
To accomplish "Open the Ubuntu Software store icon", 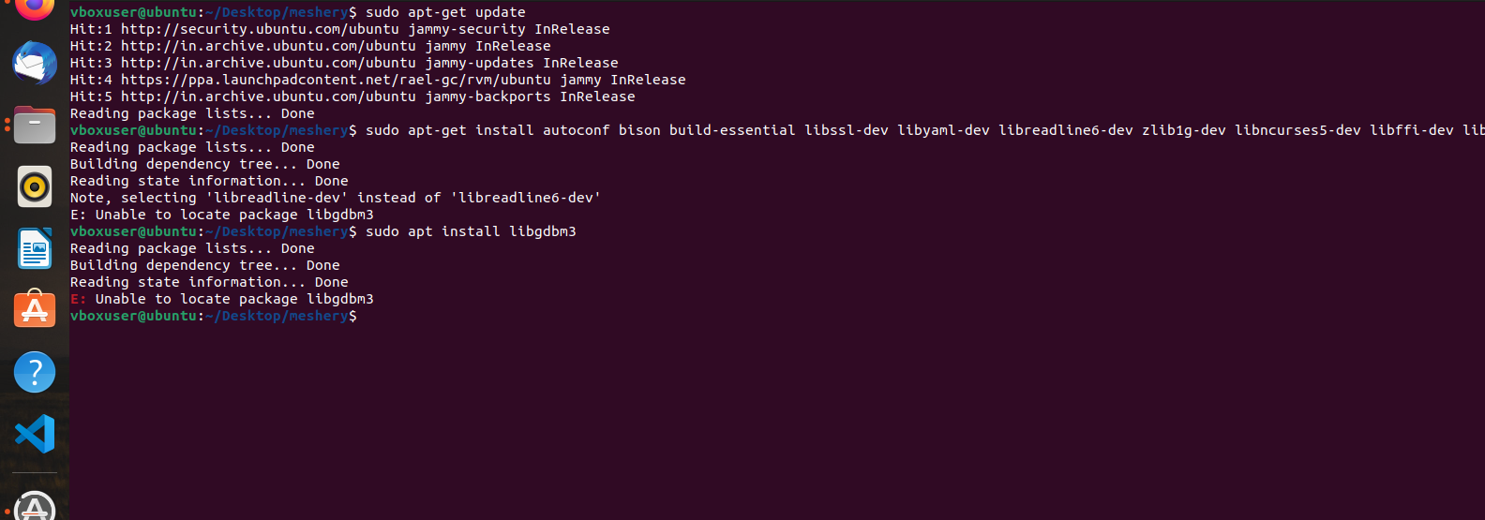I will coord(35,309).
